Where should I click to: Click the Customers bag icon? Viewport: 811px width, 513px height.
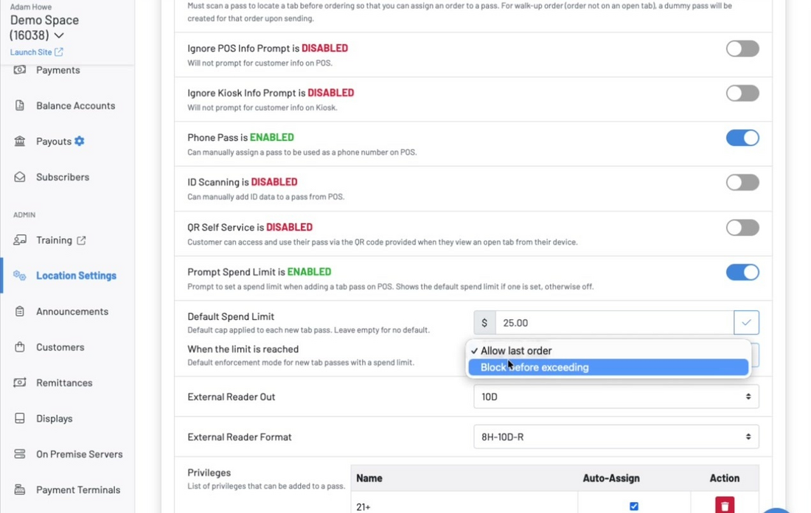[20, 347]
